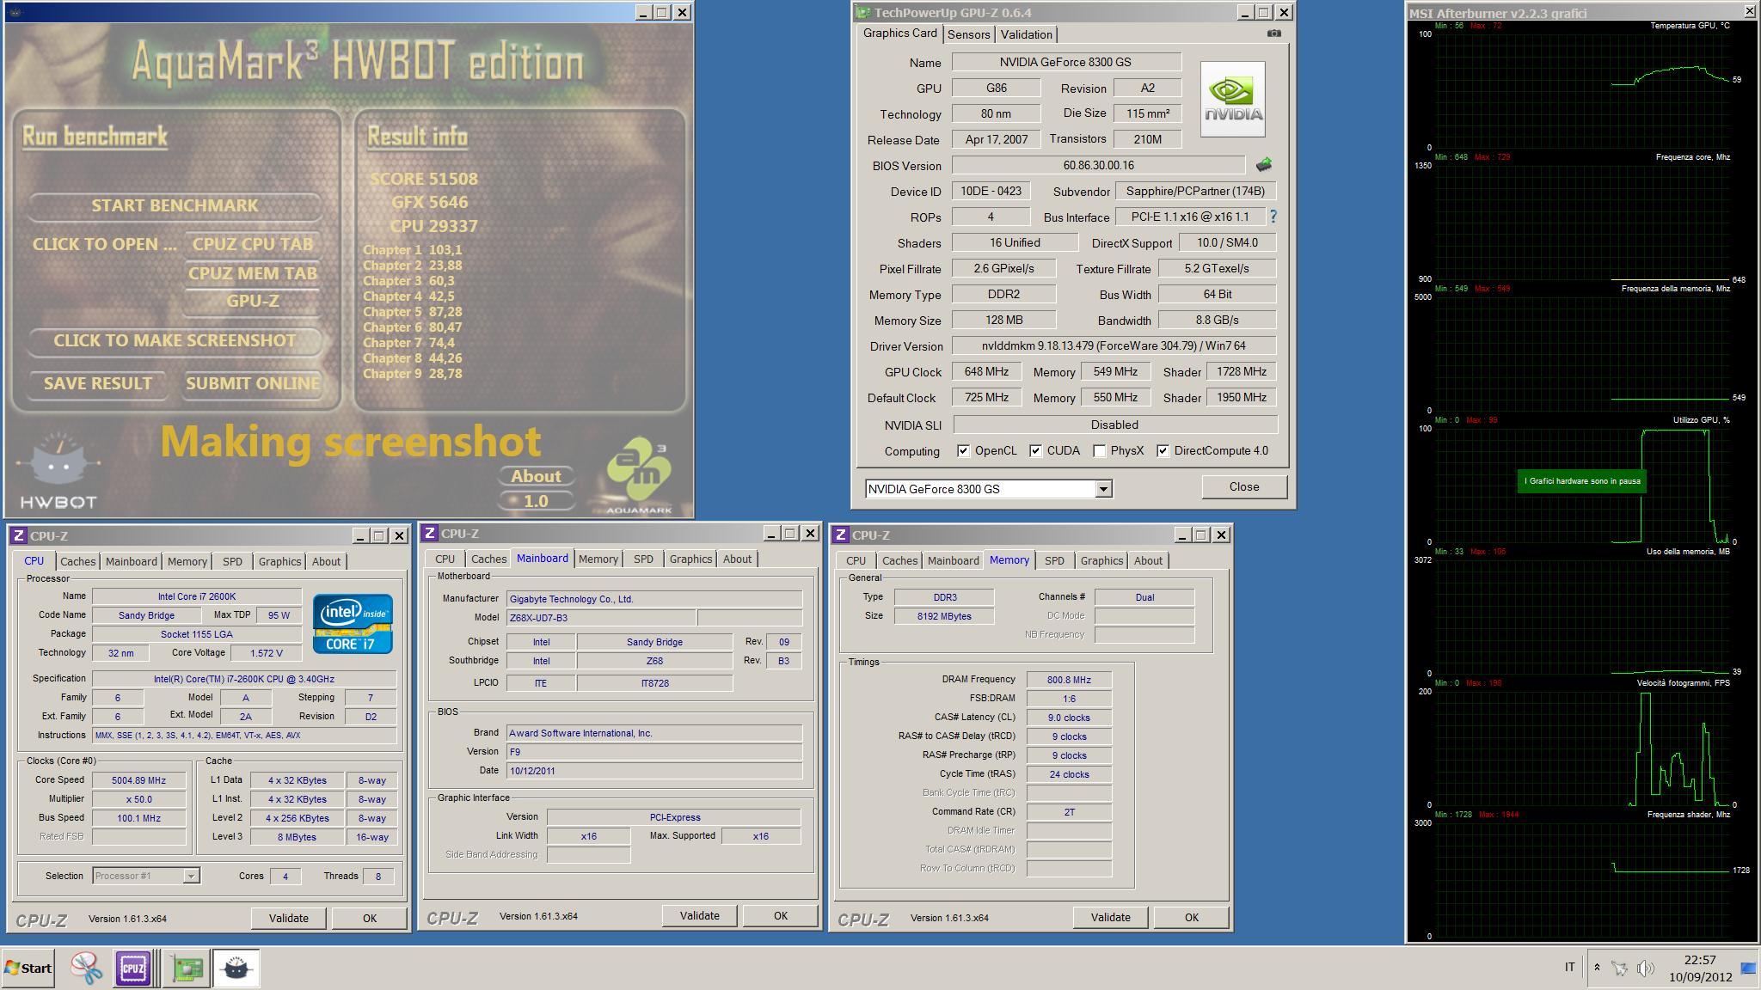The height and width of the screenshot is (990, 1761).
Task: Open the GPU-Z taskbar icon
Action: [187, 969]
